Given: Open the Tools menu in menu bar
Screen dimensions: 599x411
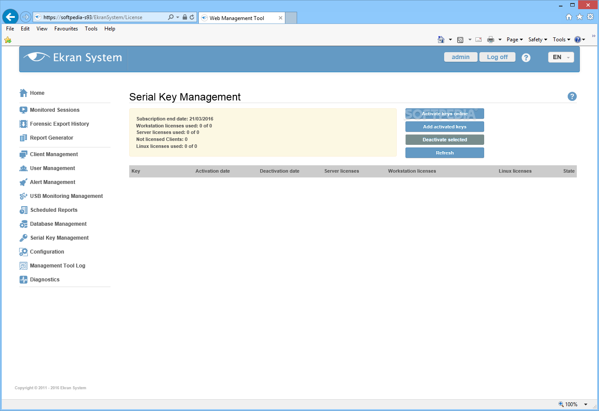Looking at the screenshot, I should tap(91, 29).
